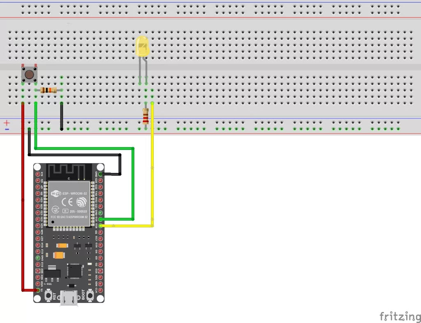The height and width of the screenshot is (323, 421).
Task: Click the G5 pin on the ESP32
Action: tap(101, 232)
